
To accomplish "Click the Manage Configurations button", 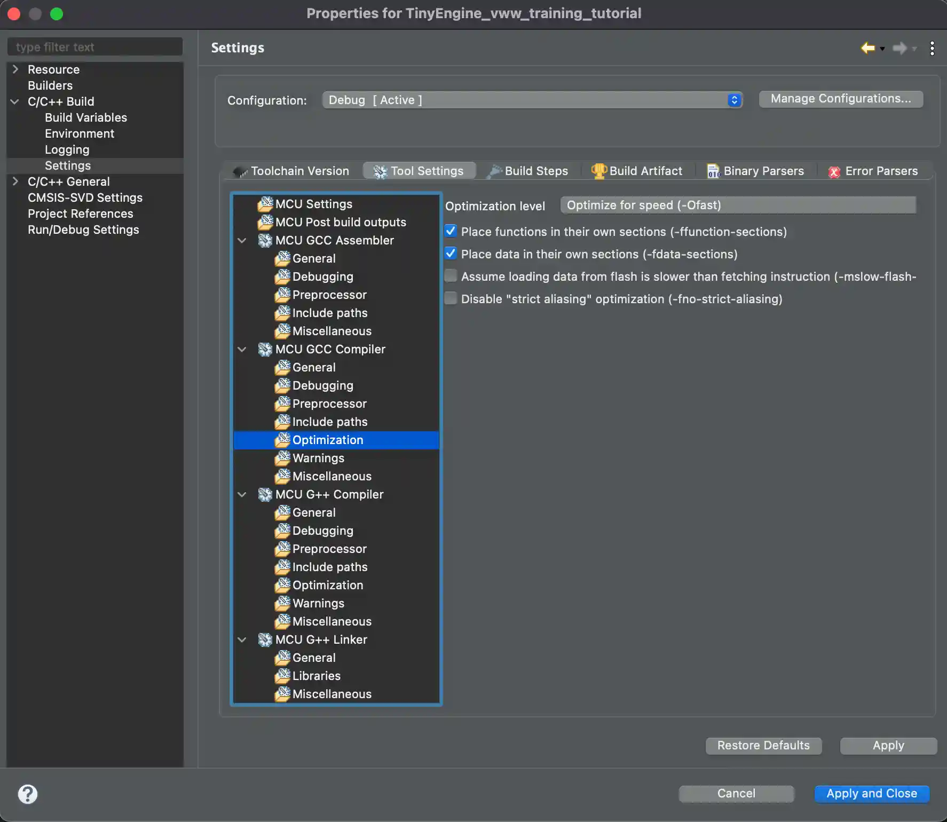I will [840, 99].
